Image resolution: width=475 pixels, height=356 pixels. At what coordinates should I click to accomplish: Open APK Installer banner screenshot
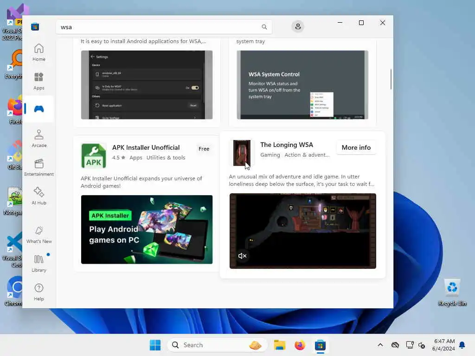pyautogui.click(x=147, y=229)
